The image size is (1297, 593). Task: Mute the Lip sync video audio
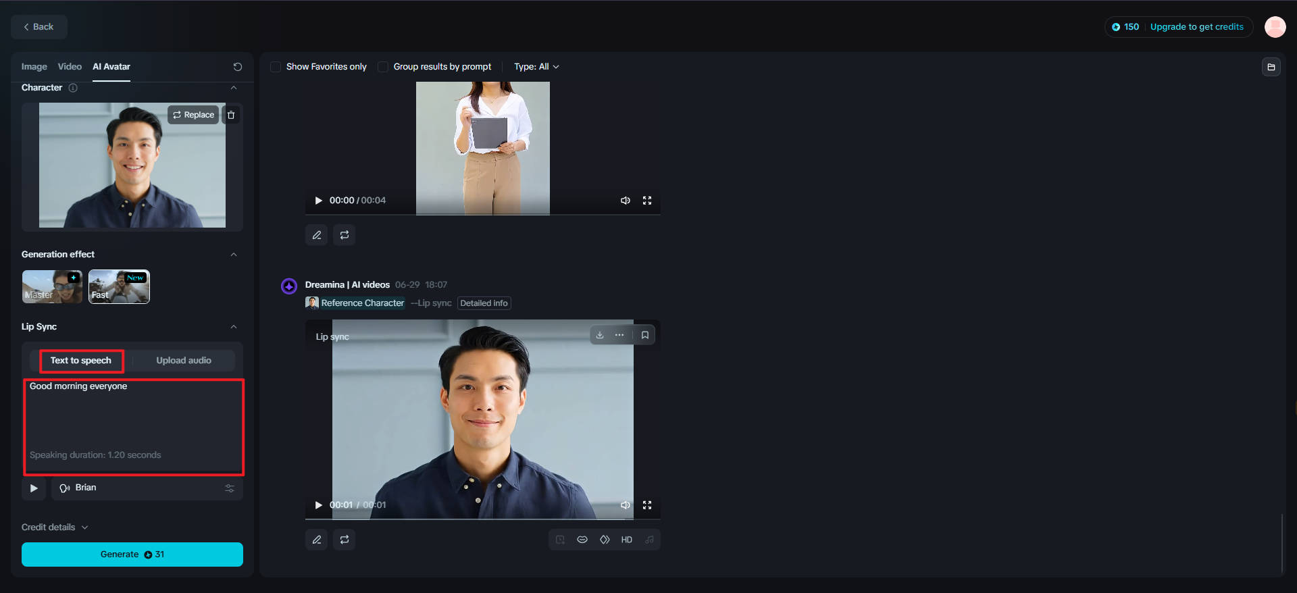(626, 505)
